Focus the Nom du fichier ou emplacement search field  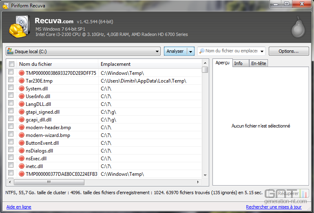point(231,51)
